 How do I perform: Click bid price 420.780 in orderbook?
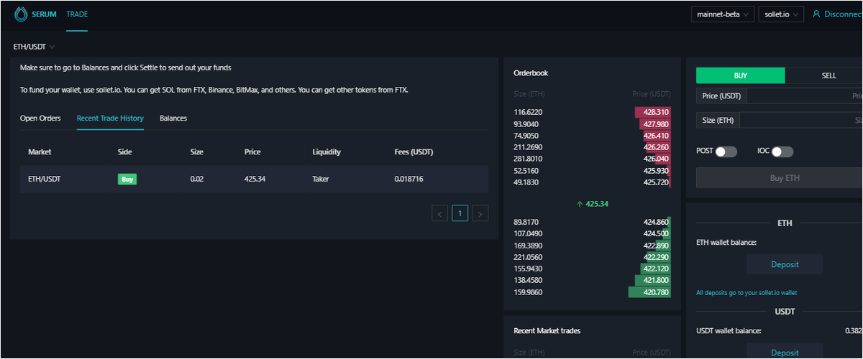657,292
